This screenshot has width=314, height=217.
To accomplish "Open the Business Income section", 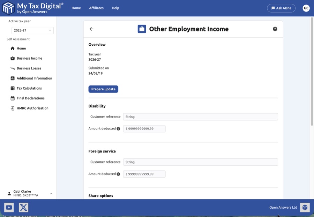I will [x=29, y=58].
